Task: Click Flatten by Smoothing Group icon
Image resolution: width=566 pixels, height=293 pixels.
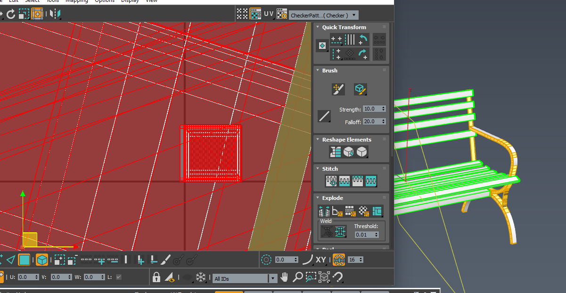Action: coord(350,211)
